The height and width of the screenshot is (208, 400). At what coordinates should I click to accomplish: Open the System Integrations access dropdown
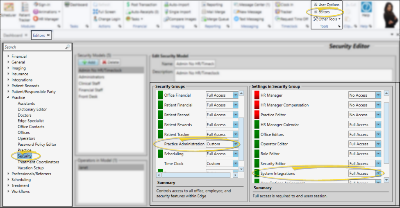[x=378, y=174]
